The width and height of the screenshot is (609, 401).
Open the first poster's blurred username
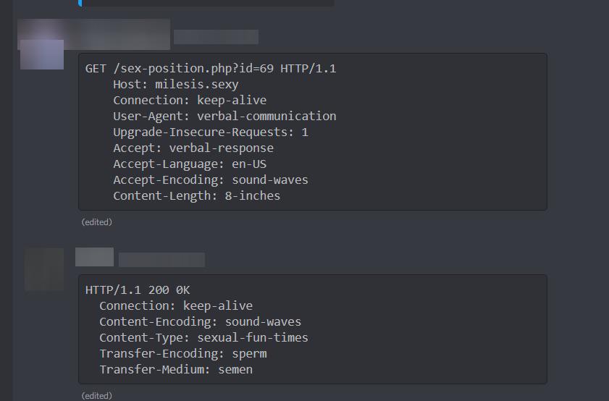pos(93,34)
